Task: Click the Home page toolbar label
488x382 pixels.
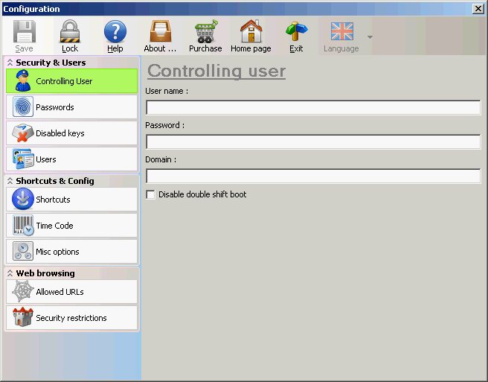Action: pyautogui.click(x=251, y=48)
